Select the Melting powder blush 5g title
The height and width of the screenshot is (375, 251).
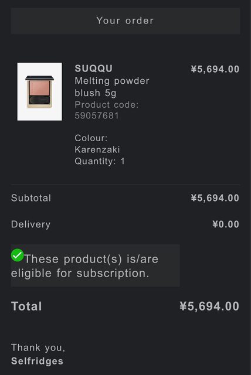[x=112, y=87]
